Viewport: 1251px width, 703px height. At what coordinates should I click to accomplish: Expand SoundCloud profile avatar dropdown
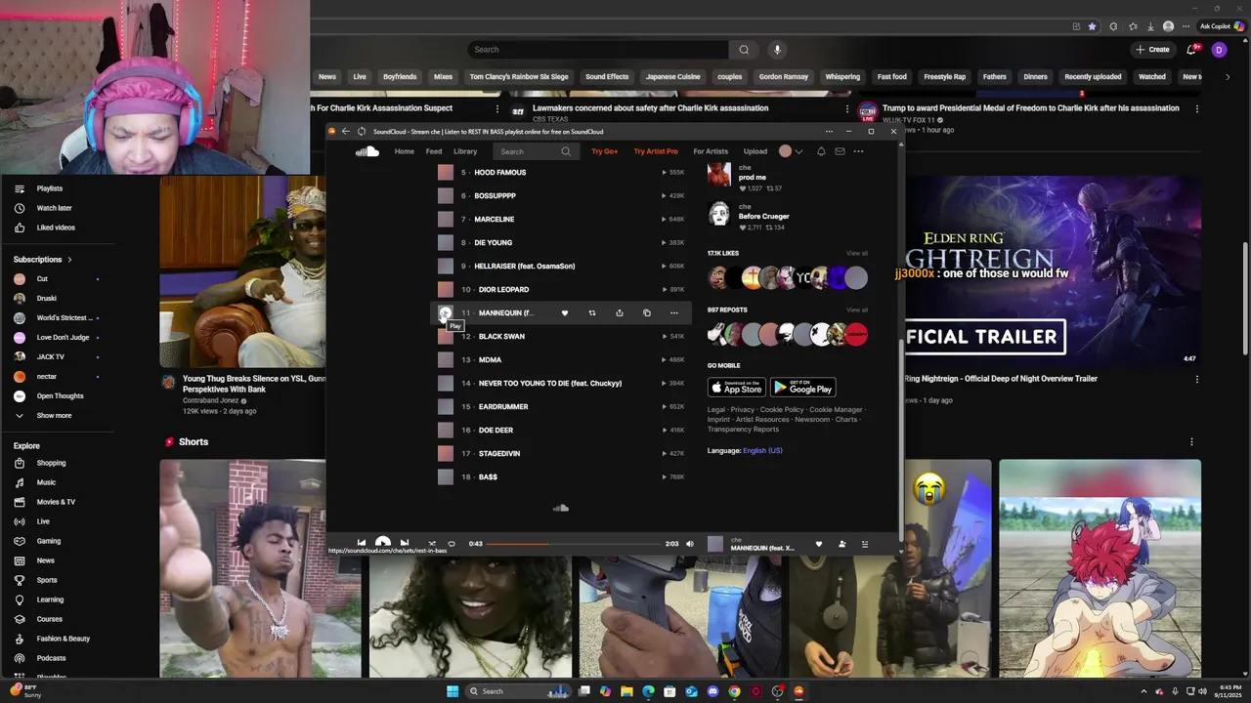pyautogui.click(x=791, y=151)
